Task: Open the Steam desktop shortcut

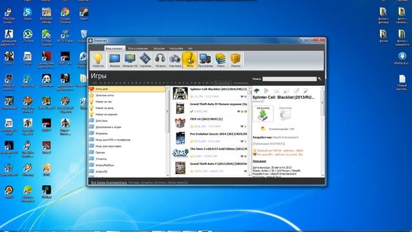Action: coord(84,14)
